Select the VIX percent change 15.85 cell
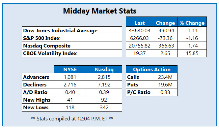This screenshot has height=129, width=219. (x=192, y=53)
